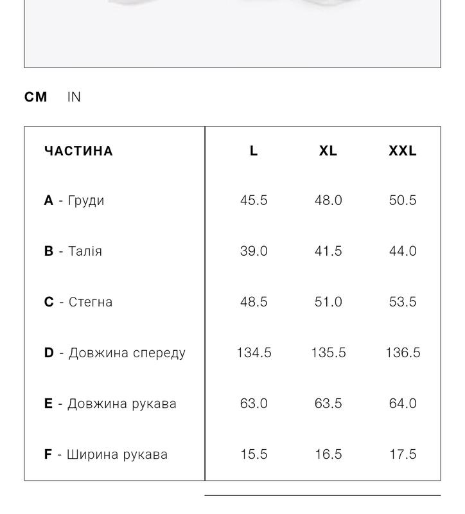Click the 45.5 chest value for L
Screen dimensions: 465x514
click(254, 200)
